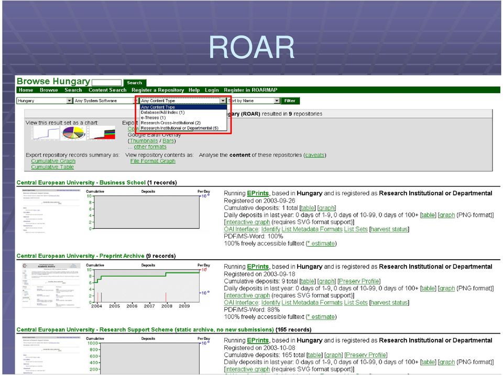This screenshot has width=503, height=375.
Task: Click the Filter button
Action: pyautogui.click(x=290, y=101)
